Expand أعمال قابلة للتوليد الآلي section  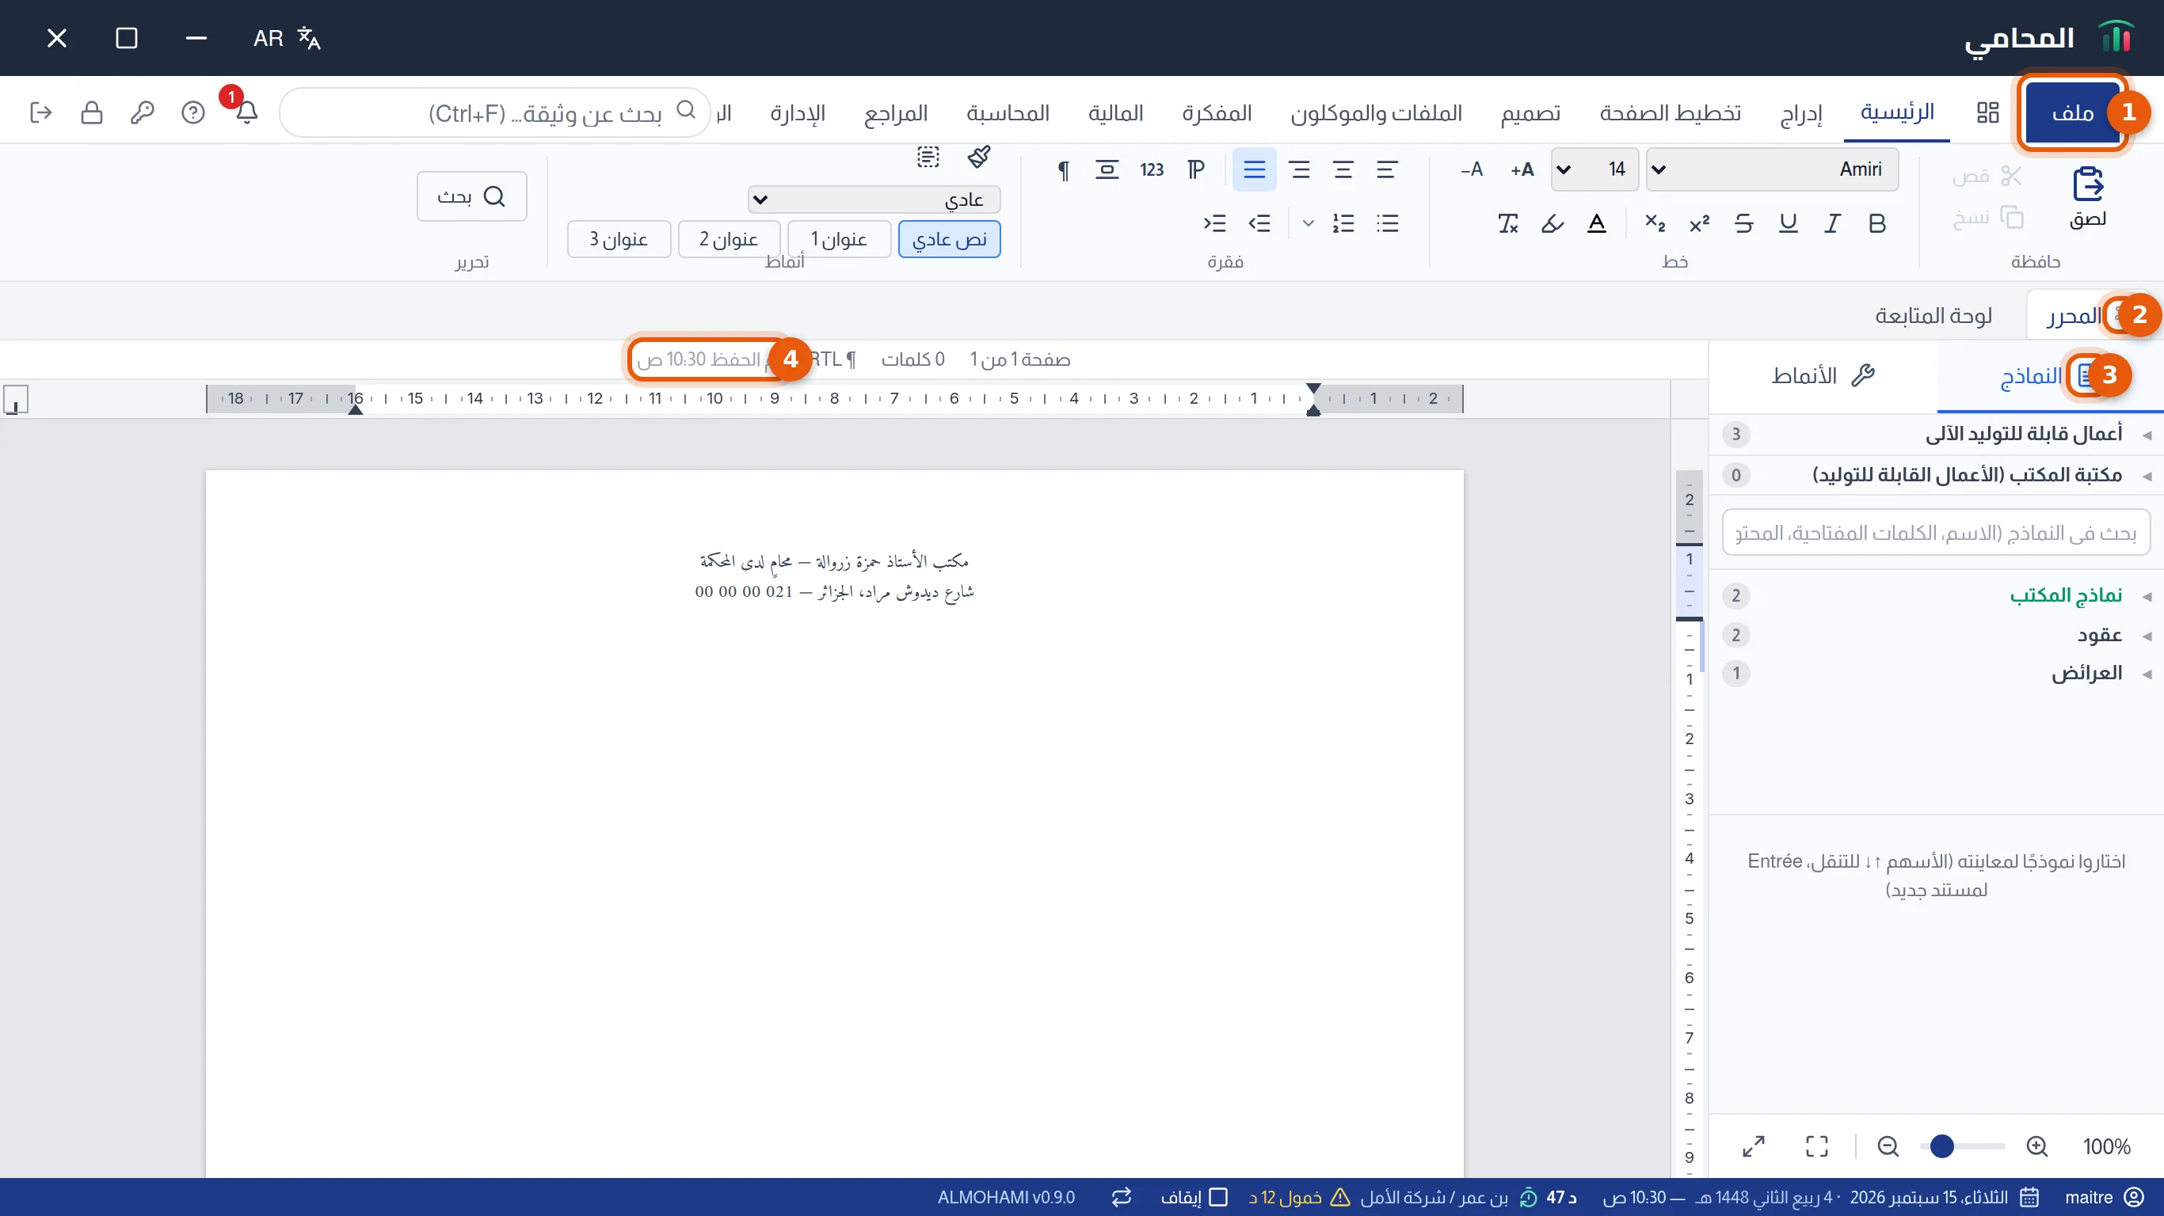click(1937, 434)
